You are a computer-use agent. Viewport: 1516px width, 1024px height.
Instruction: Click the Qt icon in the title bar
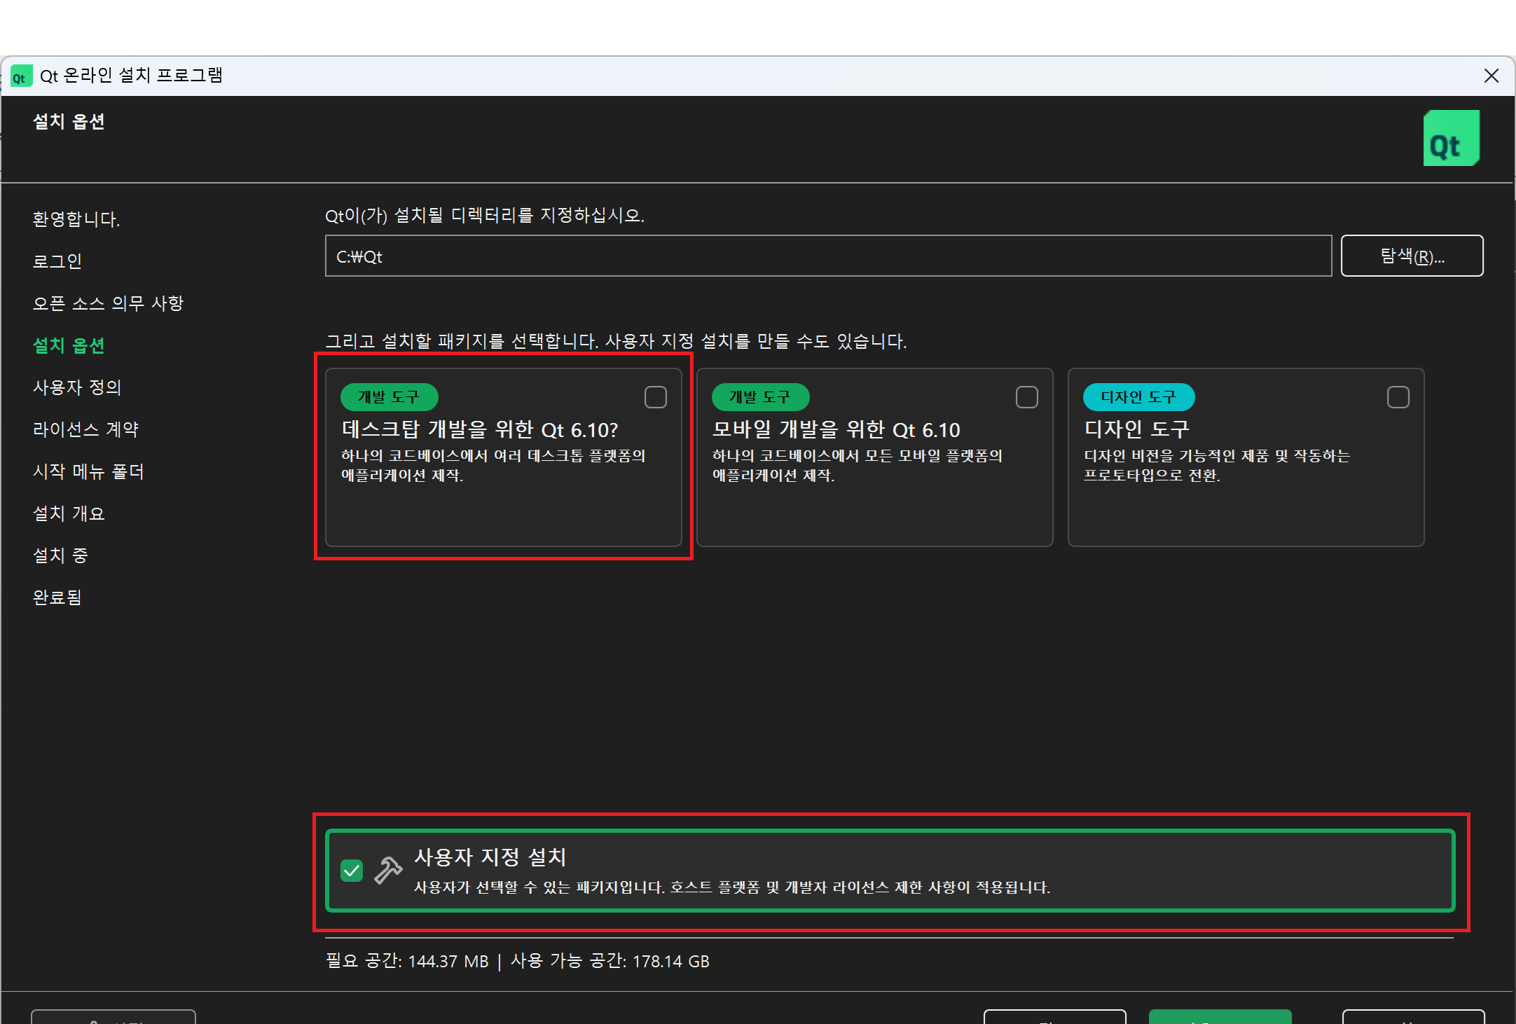click(x=21, y=76)
